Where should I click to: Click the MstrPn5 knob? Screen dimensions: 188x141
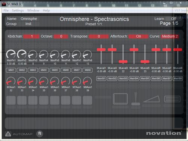55,55
